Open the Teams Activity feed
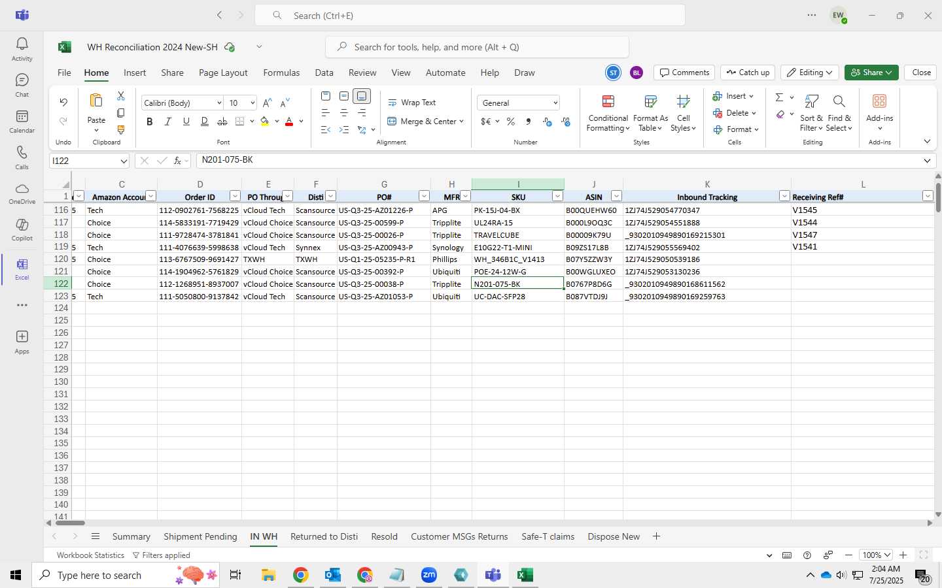Screen dimensions: 942x588 pos(22,49)
